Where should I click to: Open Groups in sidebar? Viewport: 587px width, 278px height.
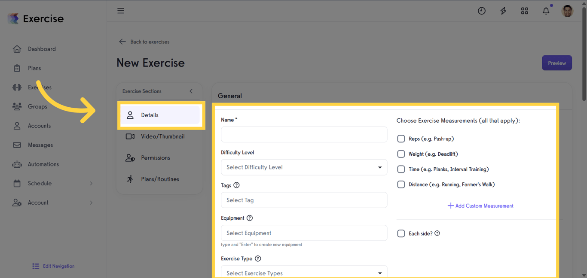[x=37, y=106]
